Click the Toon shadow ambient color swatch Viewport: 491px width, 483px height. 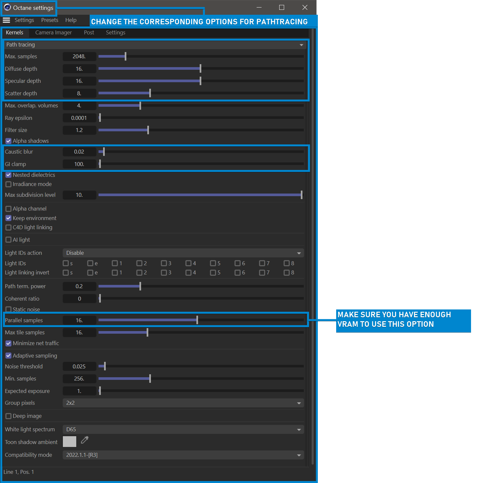coord(69,442)
